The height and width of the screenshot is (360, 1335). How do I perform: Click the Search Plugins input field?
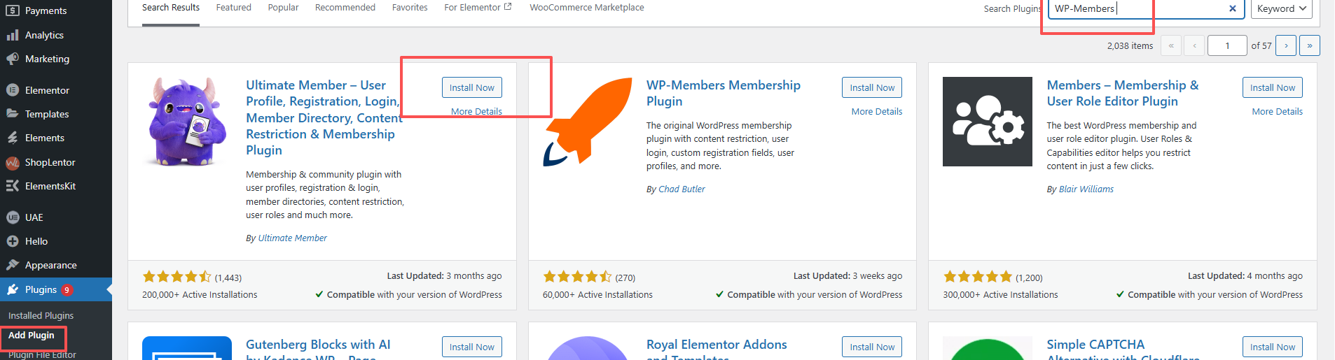pos(1146,8)
